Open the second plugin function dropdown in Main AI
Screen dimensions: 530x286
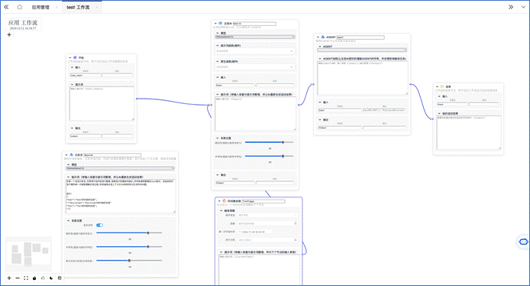pyautogui.click(x=254, y=67)
